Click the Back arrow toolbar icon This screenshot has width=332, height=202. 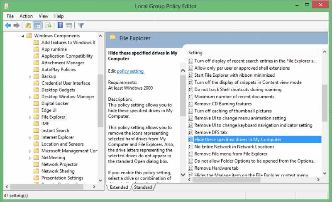coord(8,26)
